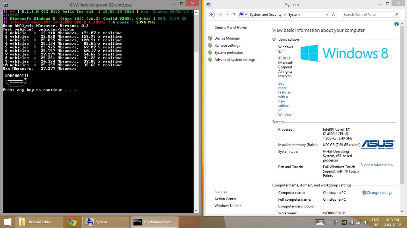Click the Remote settings shield icon
The image size is (407, 228).
tap(210, 45)
